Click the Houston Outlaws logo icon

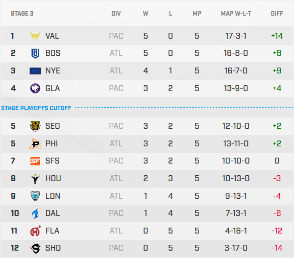(x=36, y=179)
